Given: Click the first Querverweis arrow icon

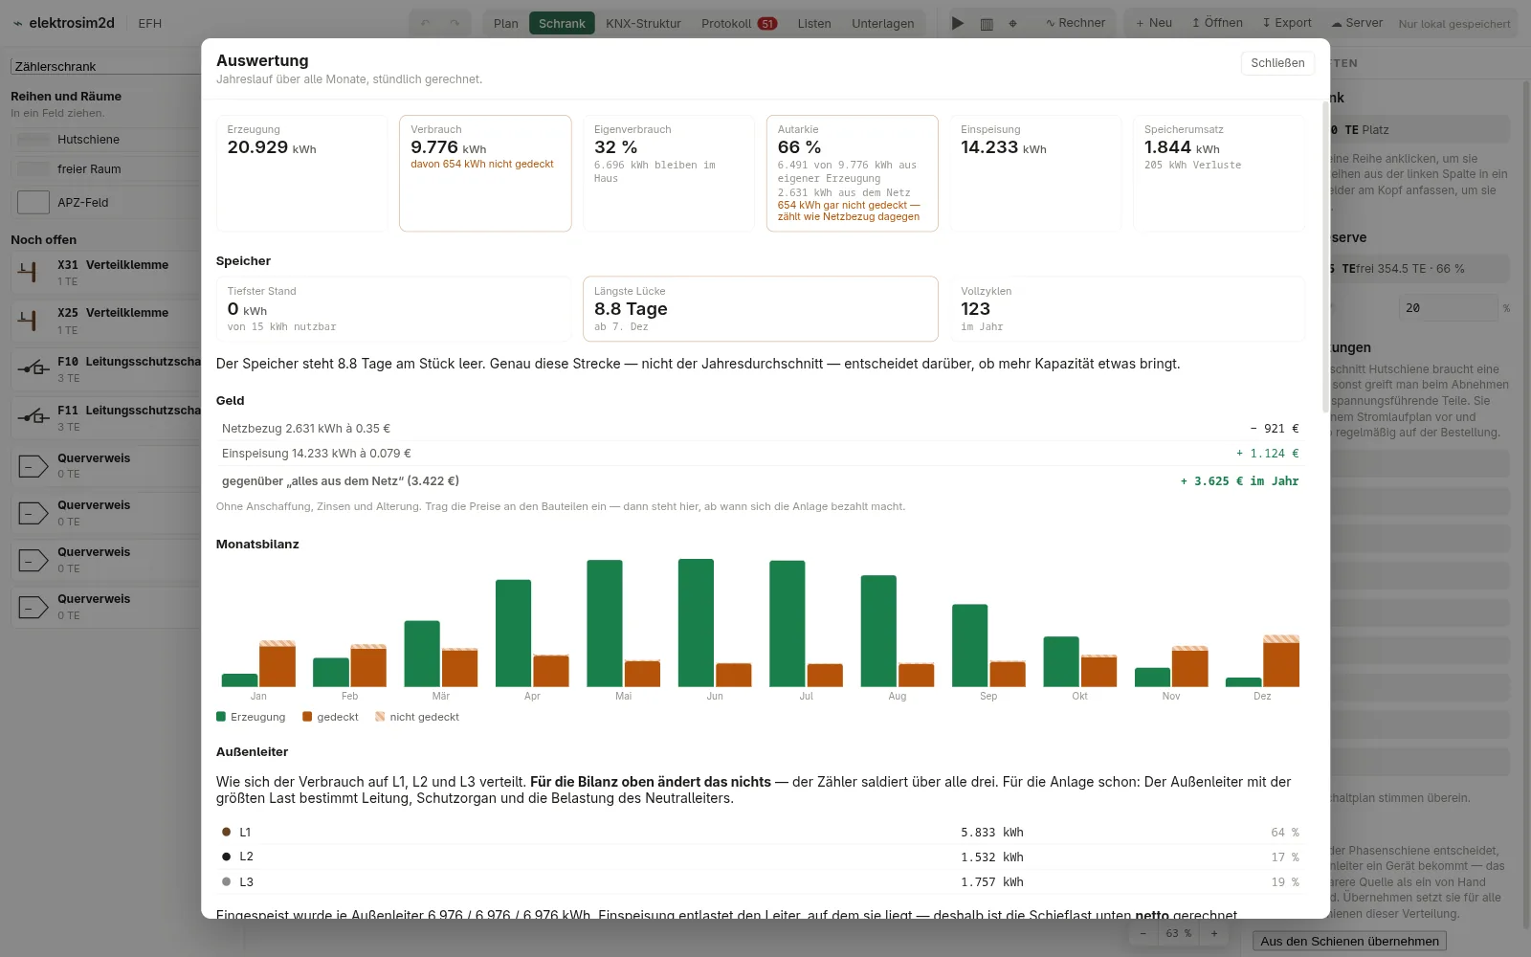Looking at the screenshot, I should (x=33, y=466).
